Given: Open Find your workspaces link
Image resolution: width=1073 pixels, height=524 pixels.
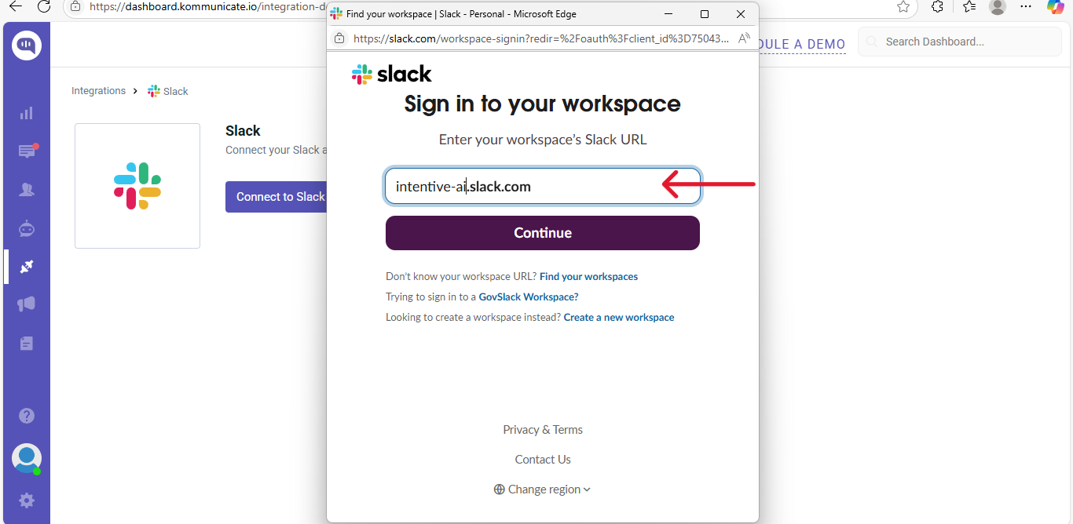Looking at the screenshot, I should pos(588,277).
